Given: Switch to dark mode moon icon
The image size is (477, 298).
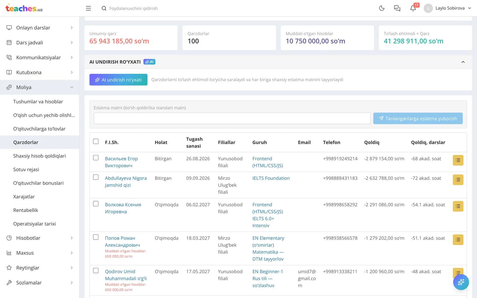Looking at the screenshot, I should [x=382, y=8].
